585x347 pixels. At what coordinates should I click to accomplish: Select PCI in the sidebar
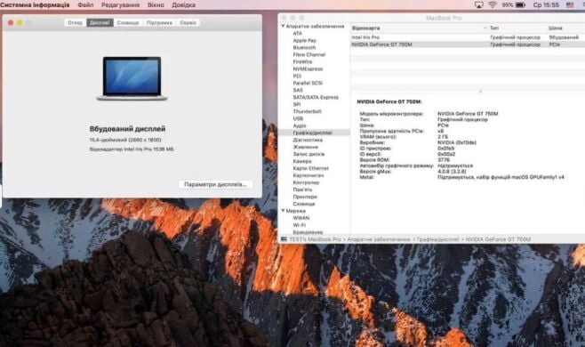click(297, 76)
